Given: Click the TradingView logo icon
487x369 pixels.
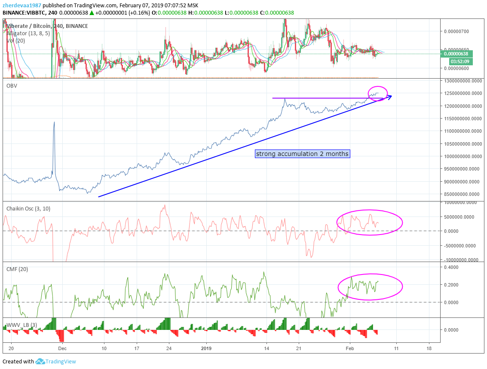Looking at the screenshot, I should [x=40, y=361].
